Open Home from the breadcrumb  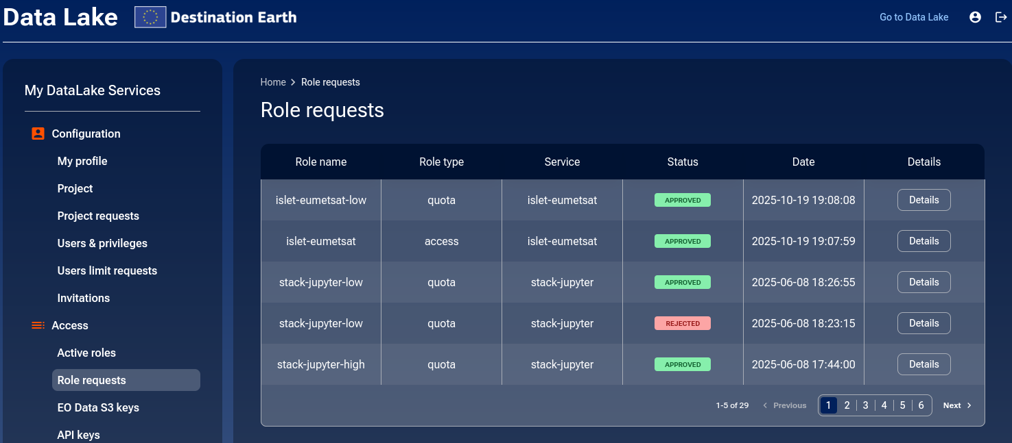(x=273, y=82)
